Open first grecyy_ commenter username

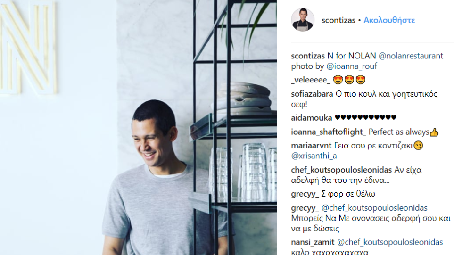point(305,194)
